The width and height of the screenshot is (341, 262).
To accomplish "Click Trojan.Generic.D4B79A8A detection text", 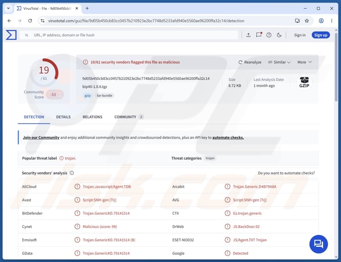I will point(254,186).
